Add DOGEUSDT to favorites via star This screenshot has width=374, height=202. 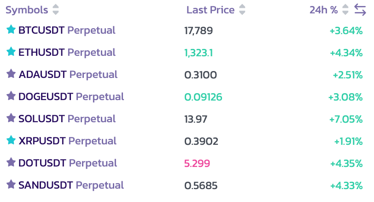(x=11, y=96)
